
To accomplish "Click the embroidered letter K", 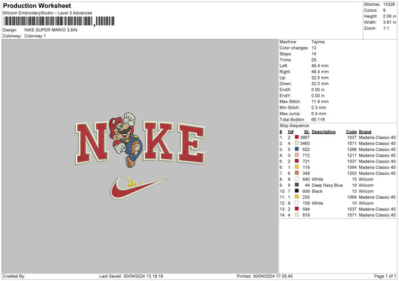I will click(x=158, y=141).
